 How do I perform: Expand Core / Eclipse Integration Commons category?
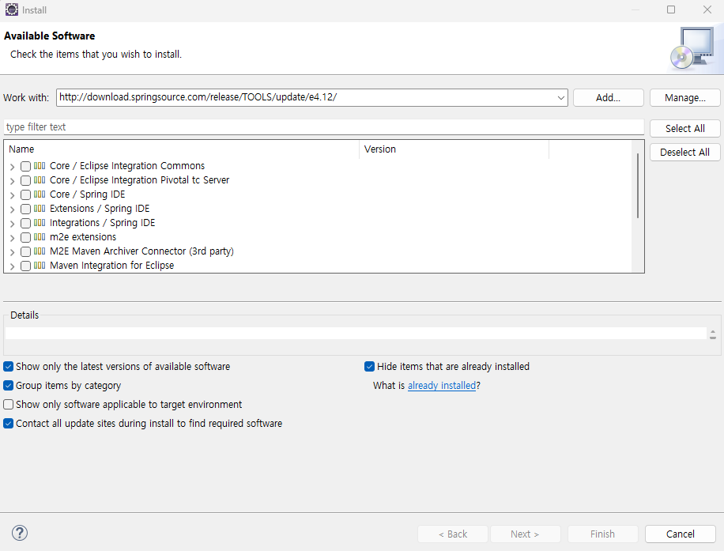click(13, 167)
